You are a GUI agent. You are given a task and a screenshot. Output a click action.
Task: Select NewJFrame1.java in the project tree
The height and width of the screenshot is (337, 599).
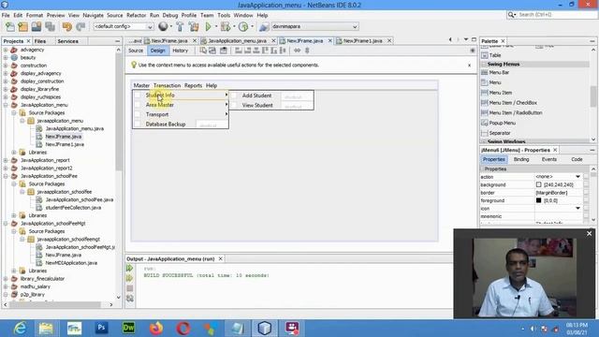[65, 144]
